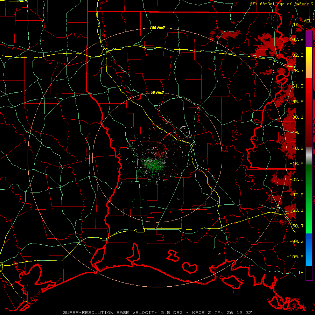This screenshot has width=315, height=315.
Task: Click the [KT] units label
Action: pyautogui.click(x=299, y=24)
